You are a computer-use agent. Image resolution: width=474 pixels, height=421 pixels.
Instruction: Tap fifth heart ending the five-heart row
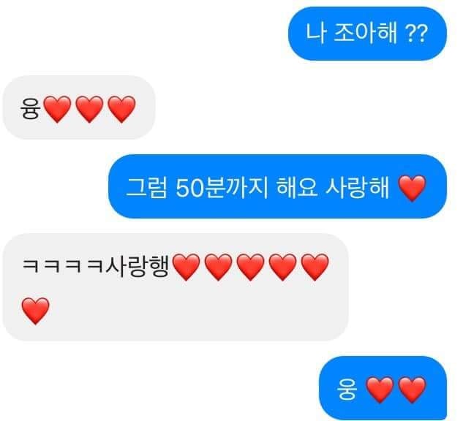click(315, 267)
